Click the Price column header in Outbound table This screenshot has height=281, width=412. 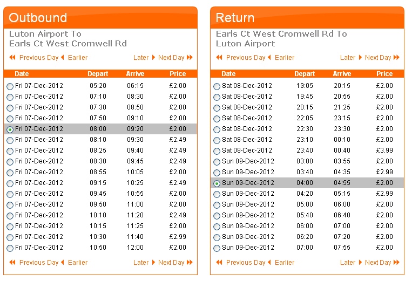178,74
